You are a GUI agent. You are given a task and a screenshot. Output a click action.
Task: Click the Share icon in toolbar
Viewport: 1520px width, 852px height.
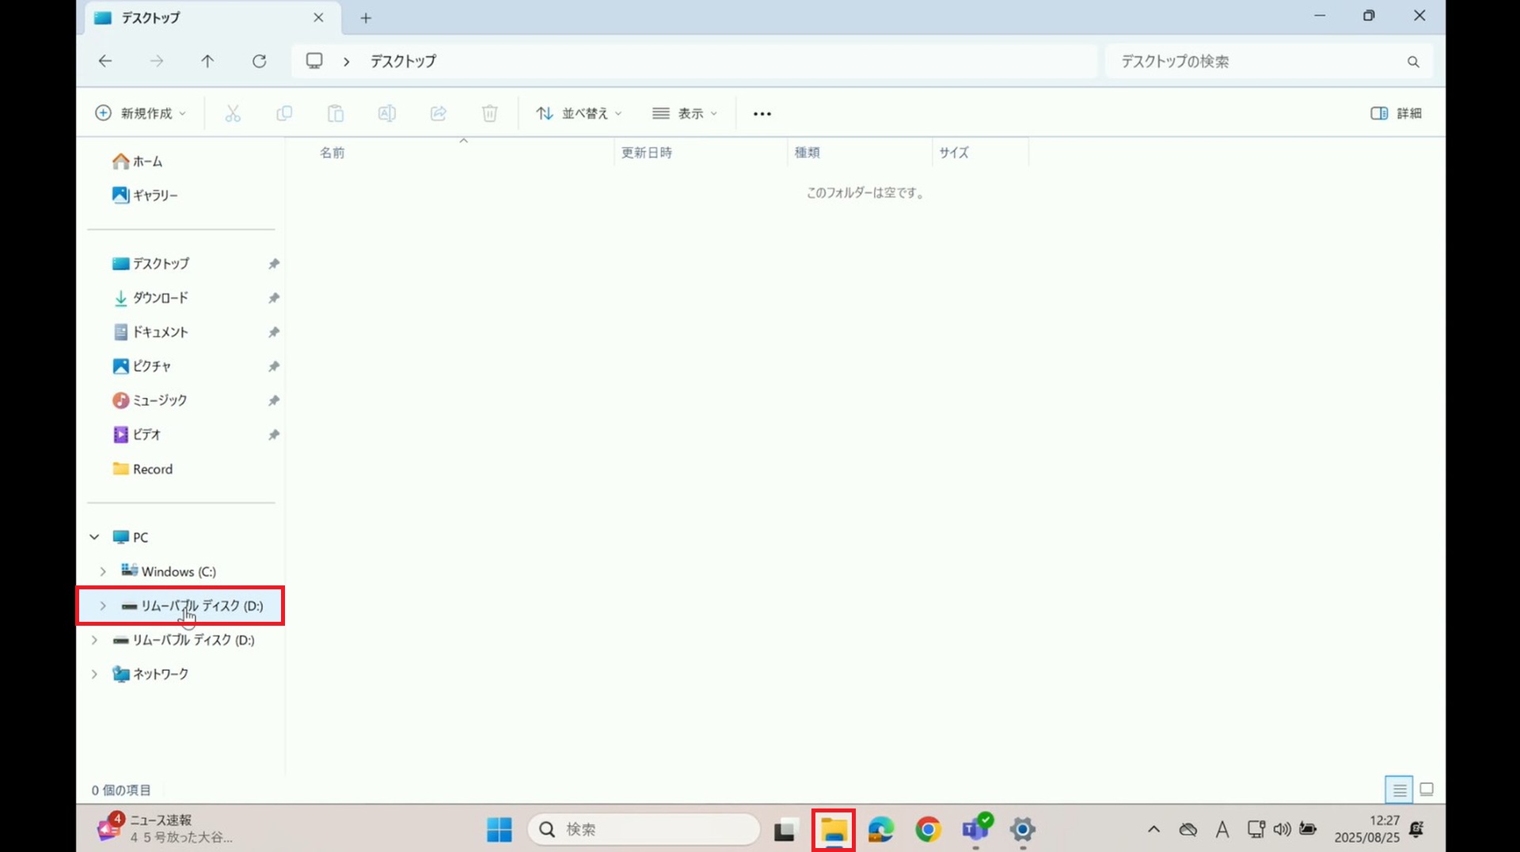pos(438,114)
